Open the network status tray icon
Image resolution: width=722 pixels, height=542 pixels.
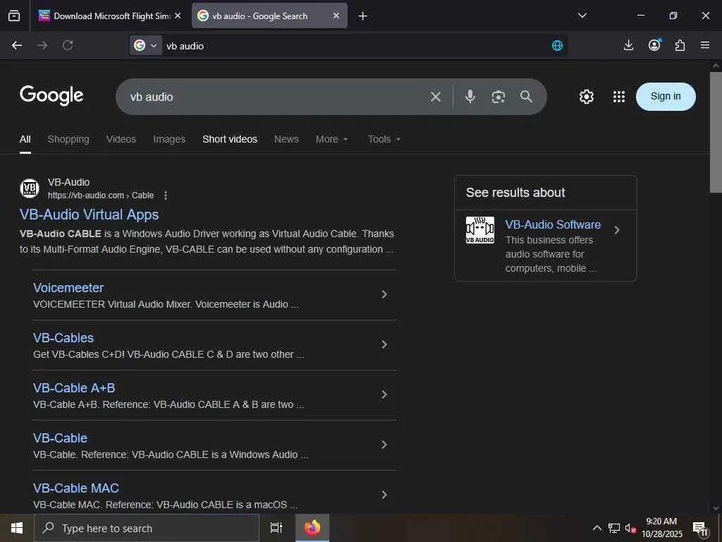click(614, 528)
